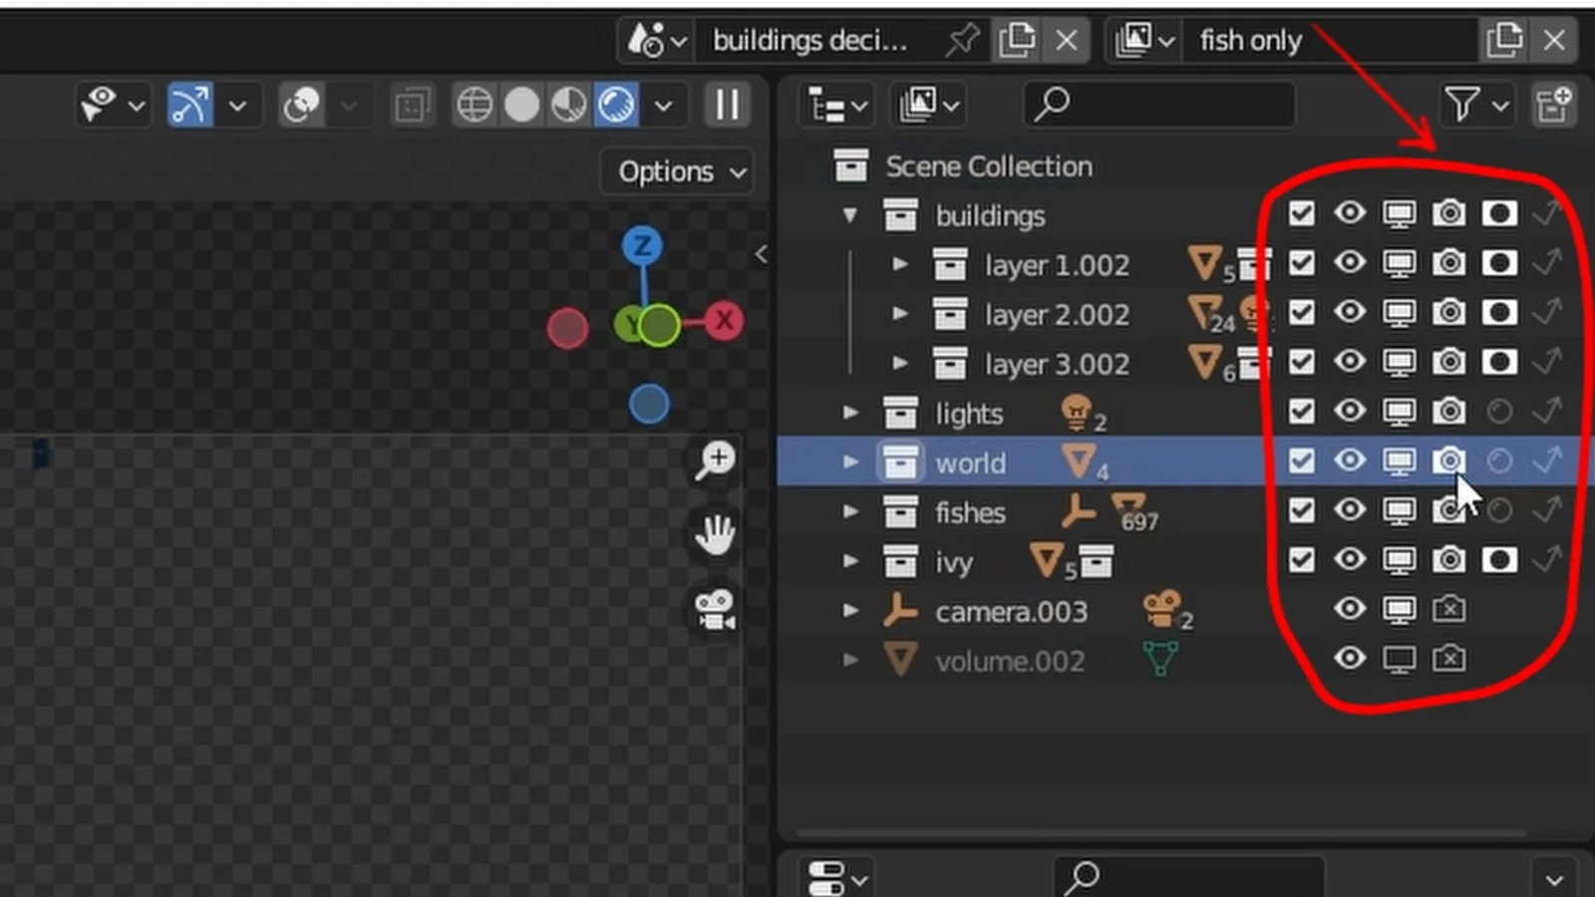Select the ivy collection
Viewport: 1595px width, 897px height.
click(953, 562)
